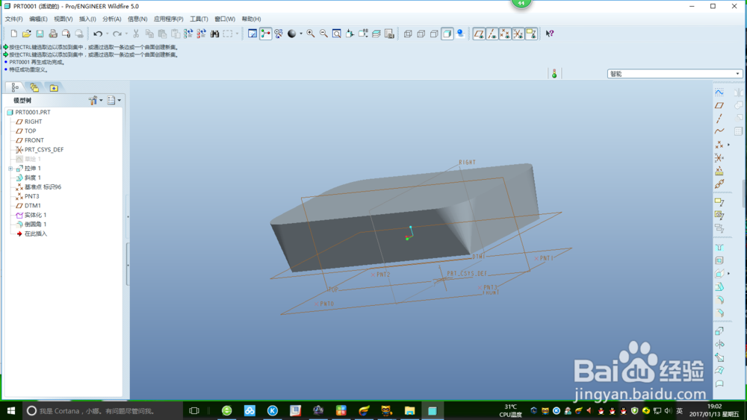Select the revolve tool in right toolbar
The image size is (747, 420).
click(x=719, y=345)
